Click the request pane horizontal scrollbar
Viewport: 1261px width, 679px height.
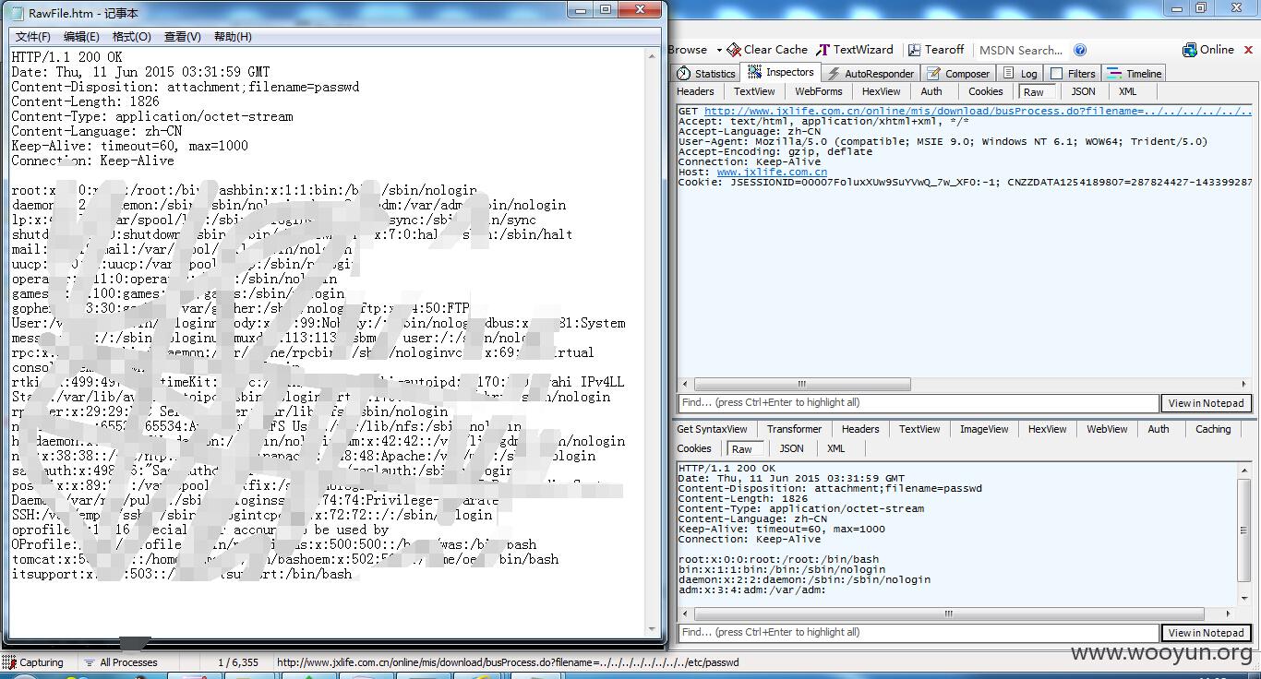(x=802, y=384)
